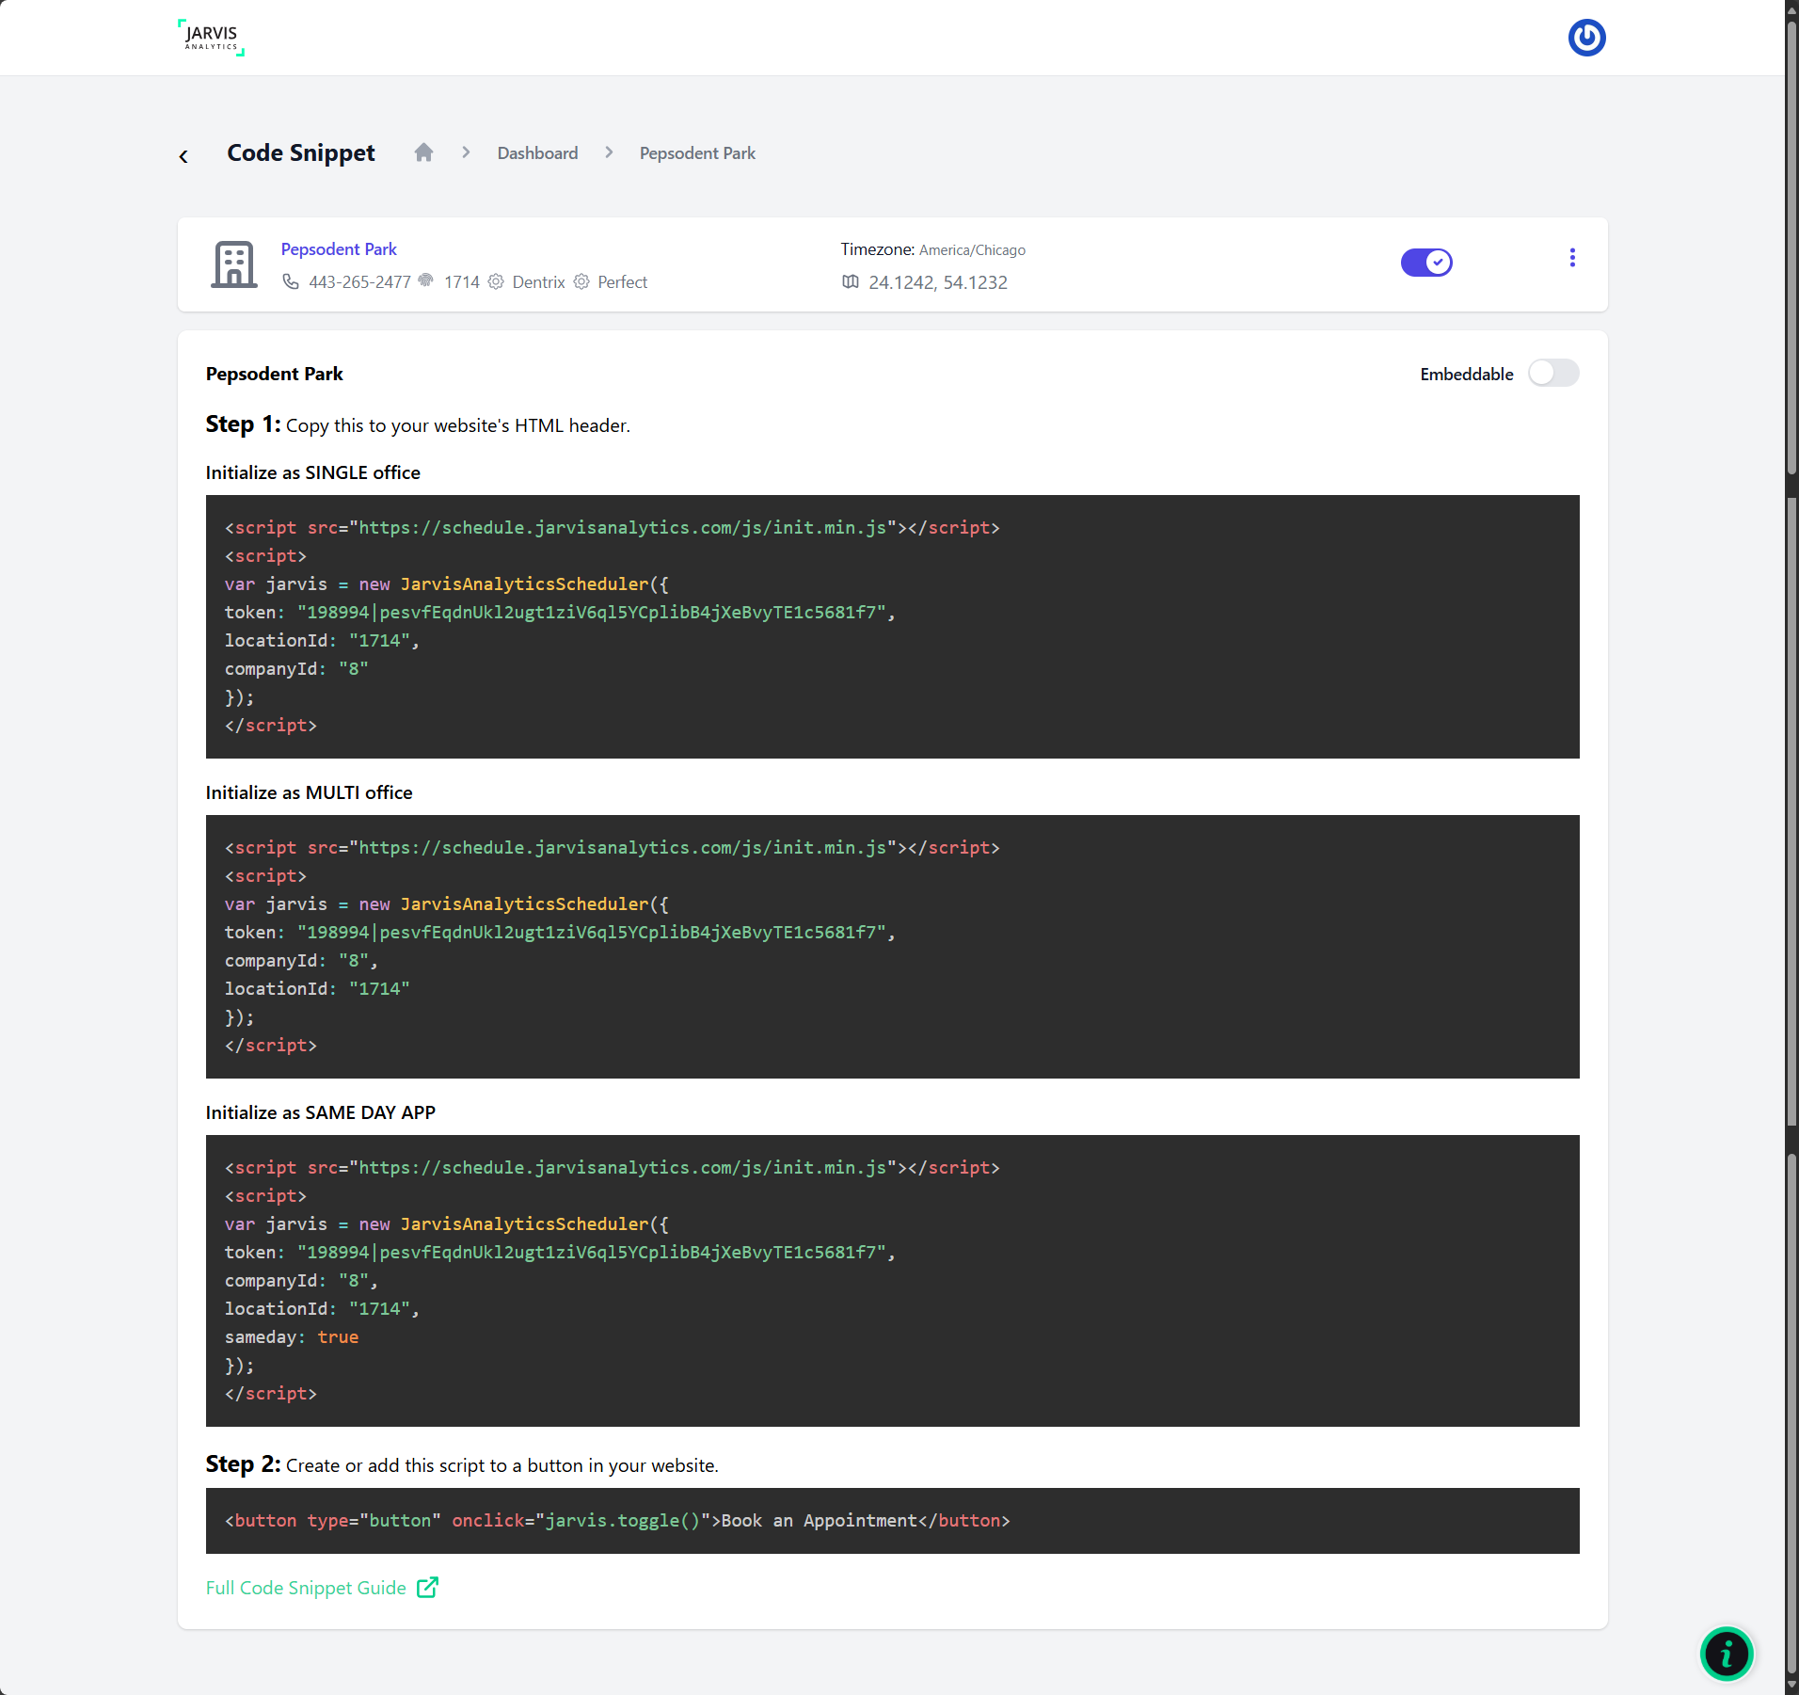Navigate to Dashboard breadcrumb
This screenshot has width=1799, height=1695.
[x=537, y=153]
